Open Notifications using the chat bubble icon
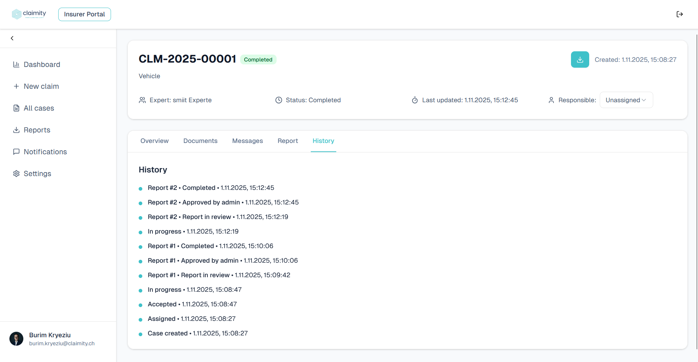The height and width of the screenshot is (362, 698). point(16,152)
